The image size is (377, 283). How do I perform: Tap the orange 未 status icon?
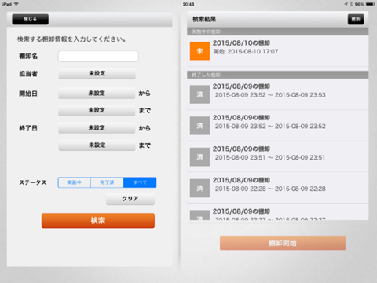pyautogui.click(x=199, y=51)
